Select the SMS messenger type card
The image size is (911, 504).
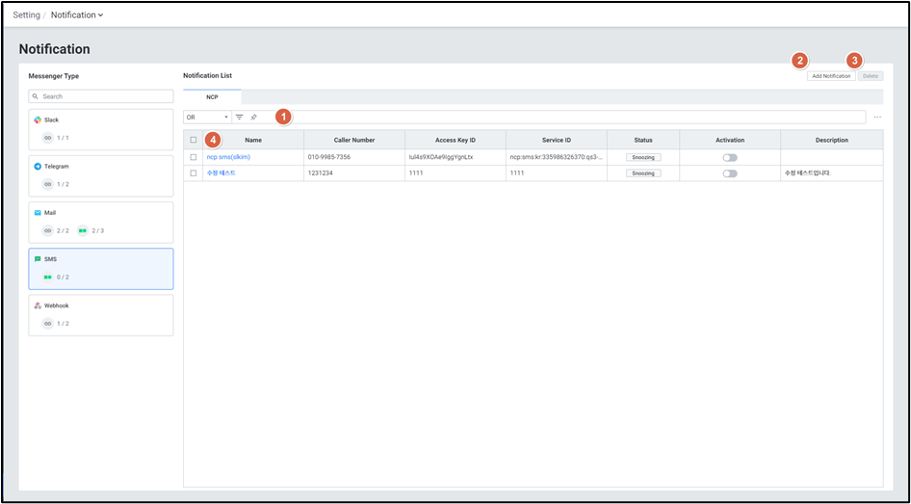coord(101,269)
